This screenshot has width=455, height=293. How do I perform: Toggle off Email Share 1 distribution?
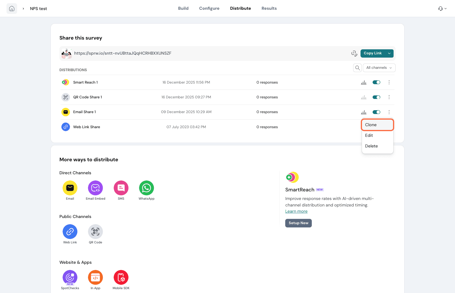[x=376, y=112]
